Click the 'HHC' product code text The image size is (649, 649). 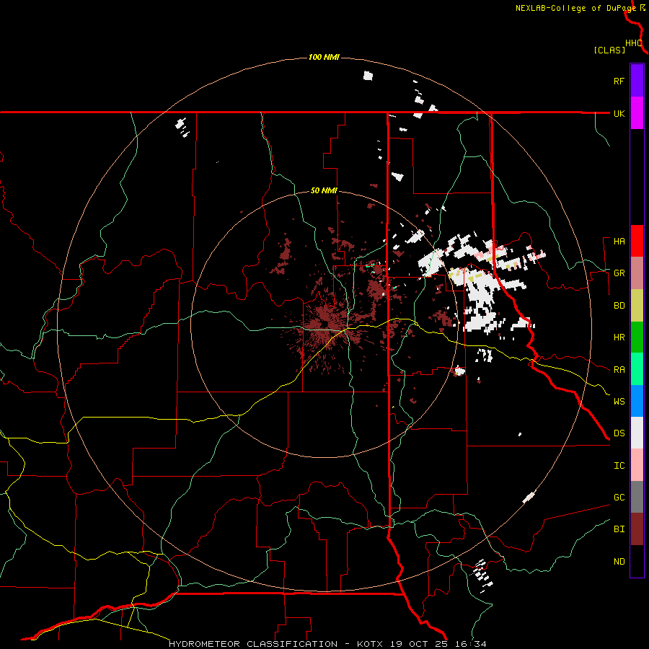coord(634,43)
